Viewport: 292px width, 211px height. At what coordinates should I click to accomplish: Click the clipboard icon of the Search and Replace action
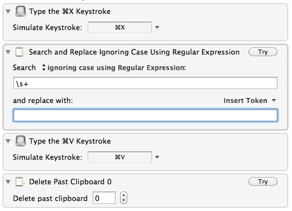click(20, 52)
